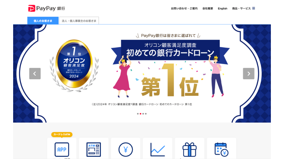
Task: Open the hamburger menu icon
Action: coord(253,8)
